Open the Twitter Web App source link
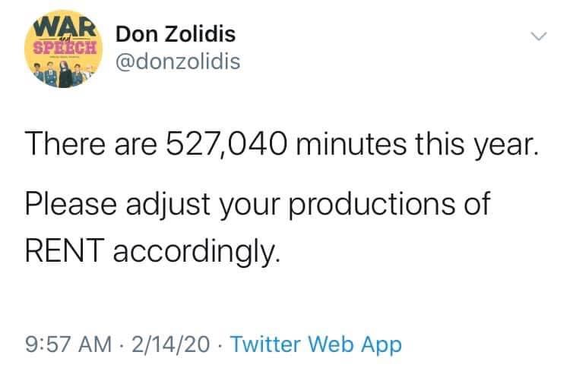The image size is (570, 374). click(x=315, y=345)
